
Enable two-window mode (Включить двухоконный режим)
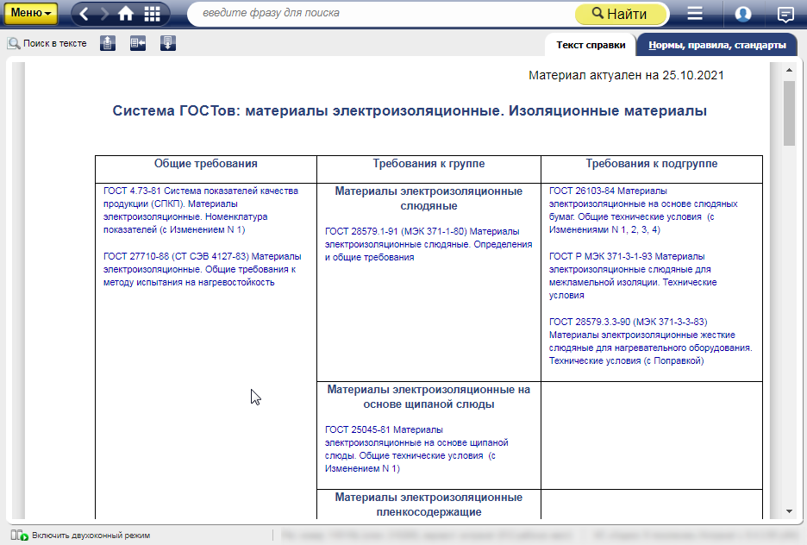point(80,536)
